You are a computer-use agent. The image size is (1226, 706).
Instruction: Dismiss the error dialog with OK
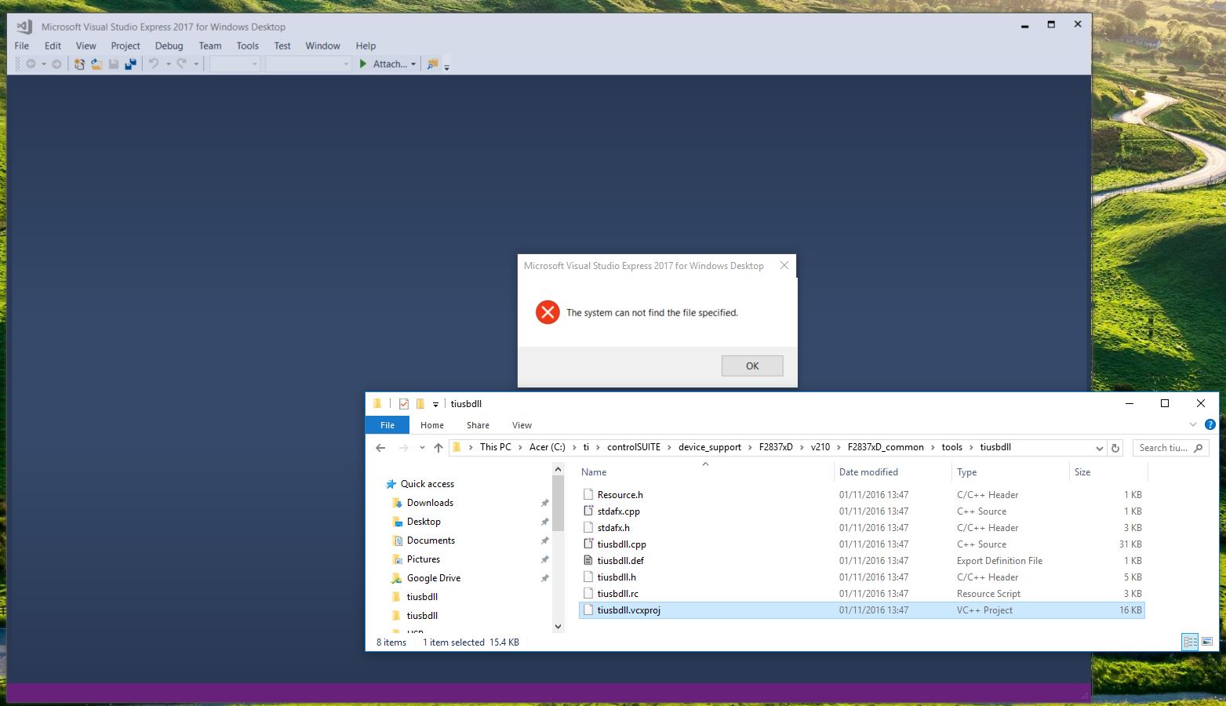[751, 366]
